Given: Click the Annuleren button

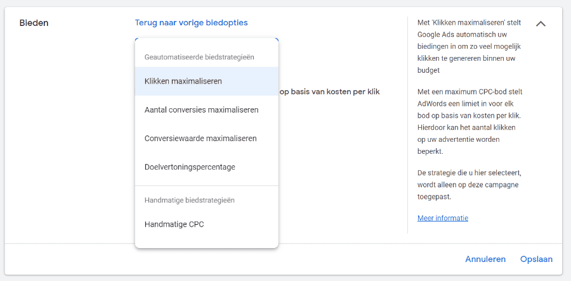Looking at the screenshot, I should [x=485, y=259].
